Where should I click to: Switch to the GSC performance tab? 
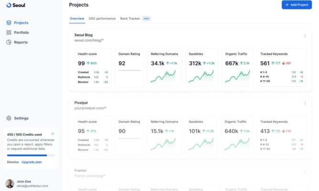[x=102, y=19]
